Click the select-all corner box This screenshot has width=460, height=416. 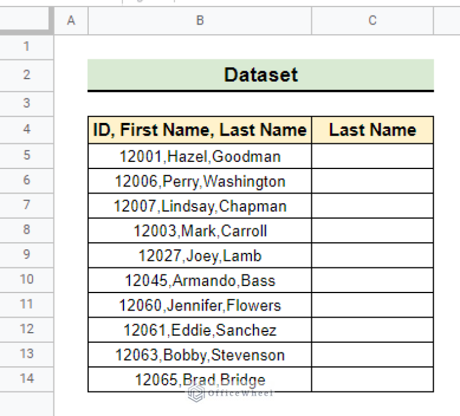pos(26,21)
